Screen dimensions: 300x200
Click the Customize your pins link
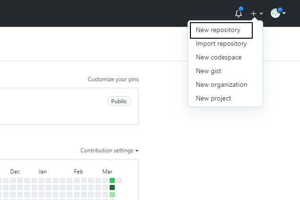(x=113, y=79)
